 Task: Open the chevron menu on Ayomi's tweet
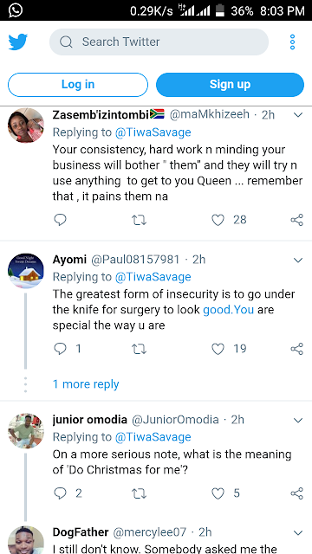[298, 261]
